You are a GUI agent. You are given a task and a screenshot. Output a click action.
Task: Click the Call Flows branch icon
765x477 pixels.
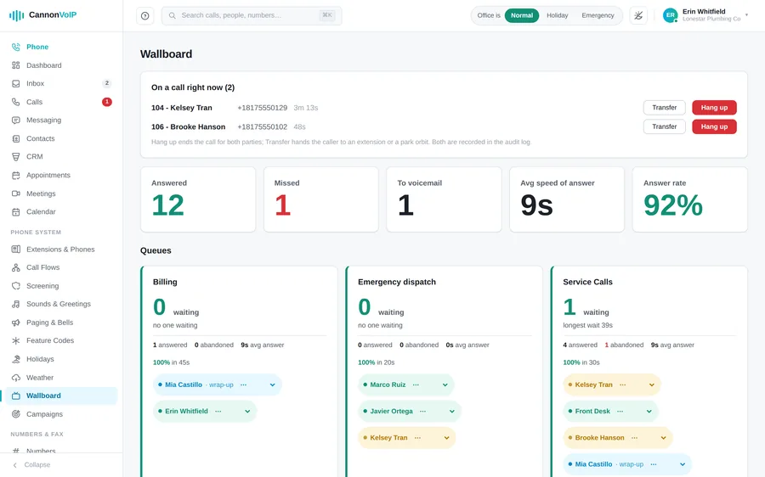tap(16, 267)
